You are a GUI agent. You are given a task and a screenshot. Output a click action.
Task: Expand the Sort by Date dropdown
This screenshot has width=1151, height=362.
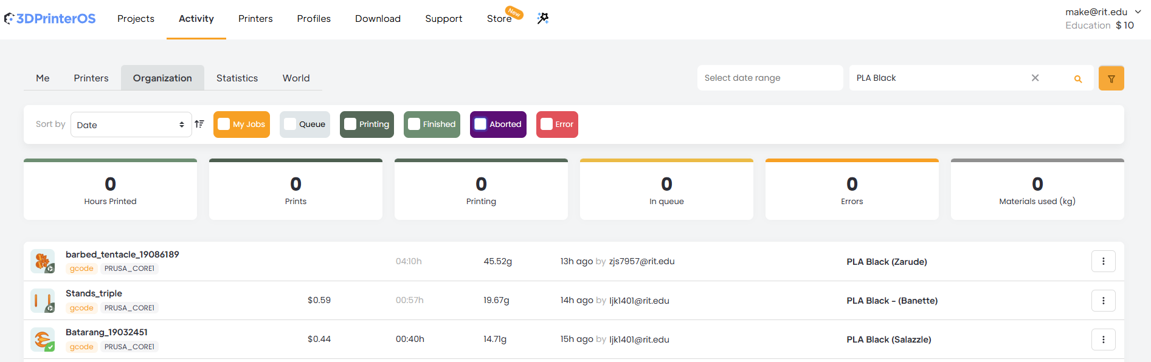click(131, 125)
